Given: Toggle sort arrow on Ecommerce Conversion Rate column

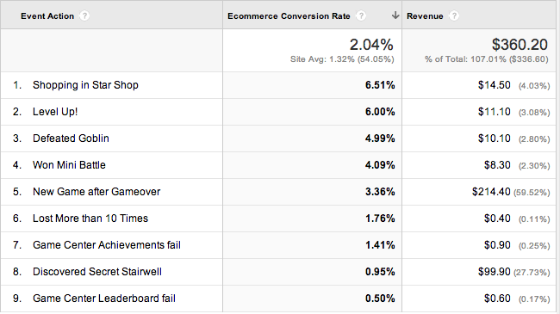Looking at the screenshot, I should (395, 15).
